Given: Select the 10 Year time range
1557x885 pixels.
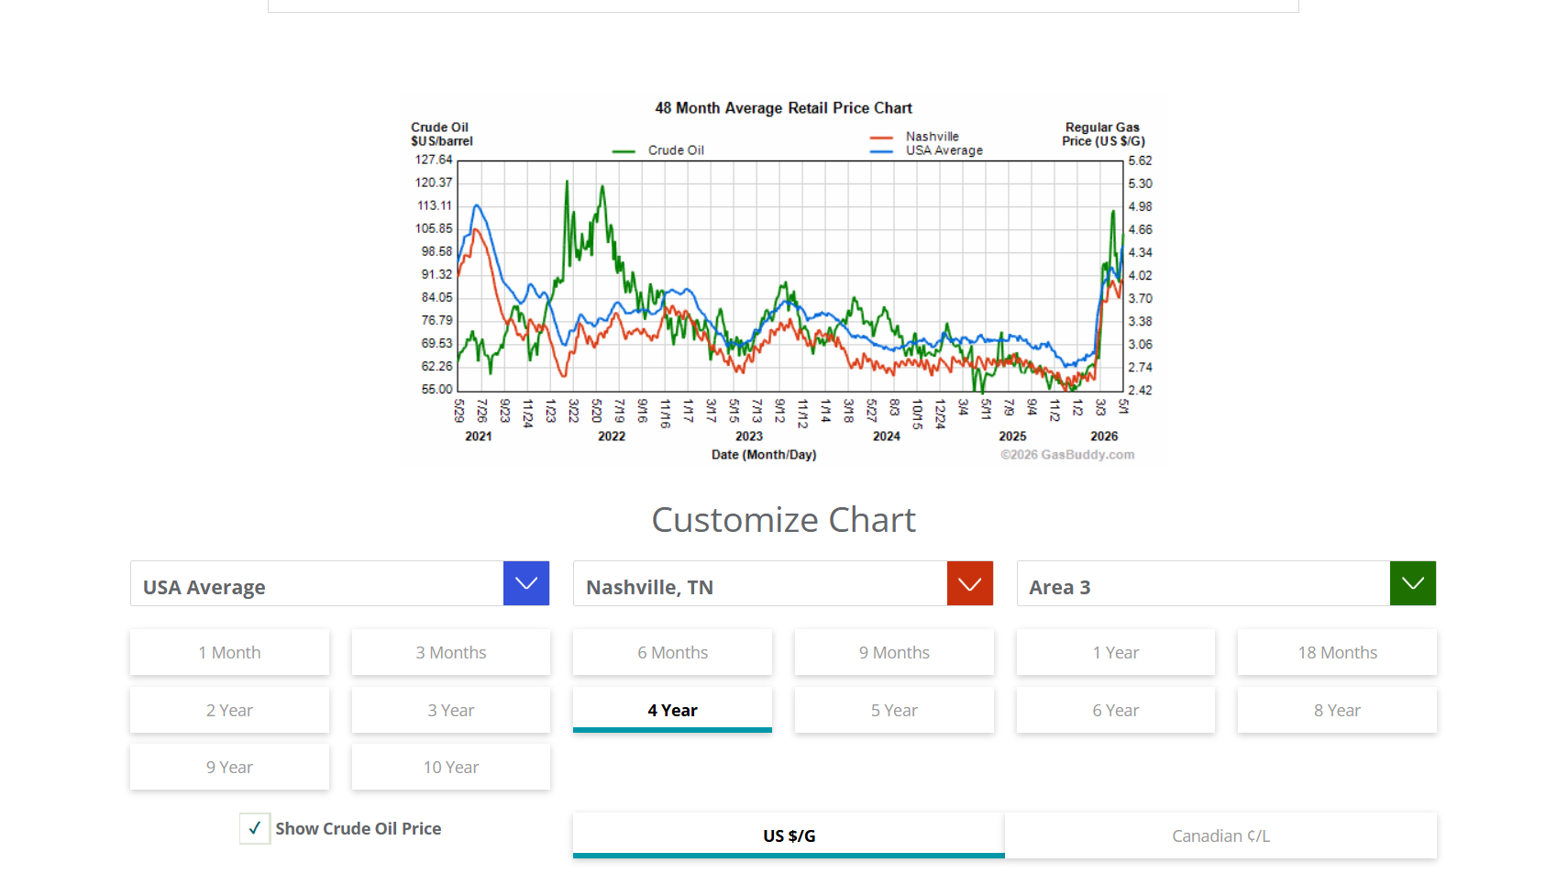Looking at the screenshot, I should coord(451,767).
